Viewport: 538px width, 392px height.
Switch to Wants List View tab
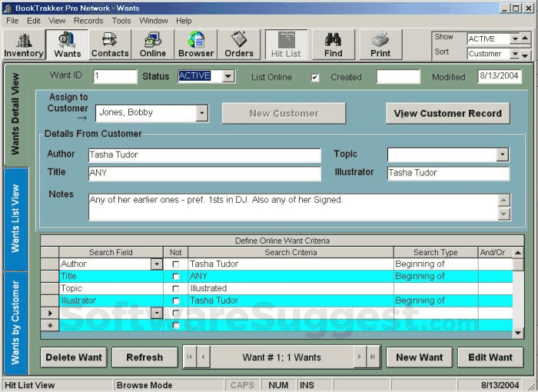(x=15, y=218)
